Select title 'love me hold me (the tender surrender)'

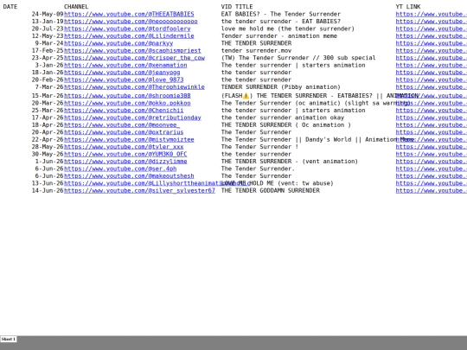pyautogui.click(x=288, y=29)
